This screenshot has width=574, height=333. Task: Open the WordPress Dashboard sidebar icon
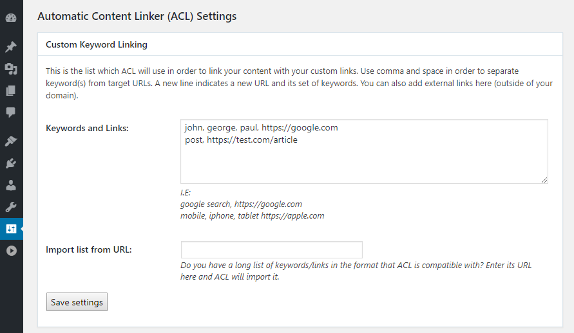[11, 17]
